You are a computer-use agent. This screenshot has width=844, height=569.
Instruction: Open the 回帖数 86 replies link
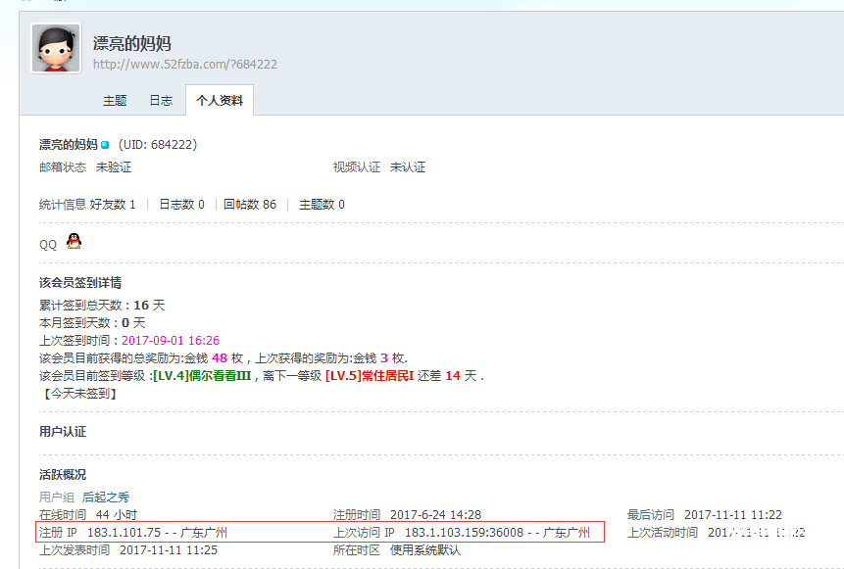(x=249, y=205)
